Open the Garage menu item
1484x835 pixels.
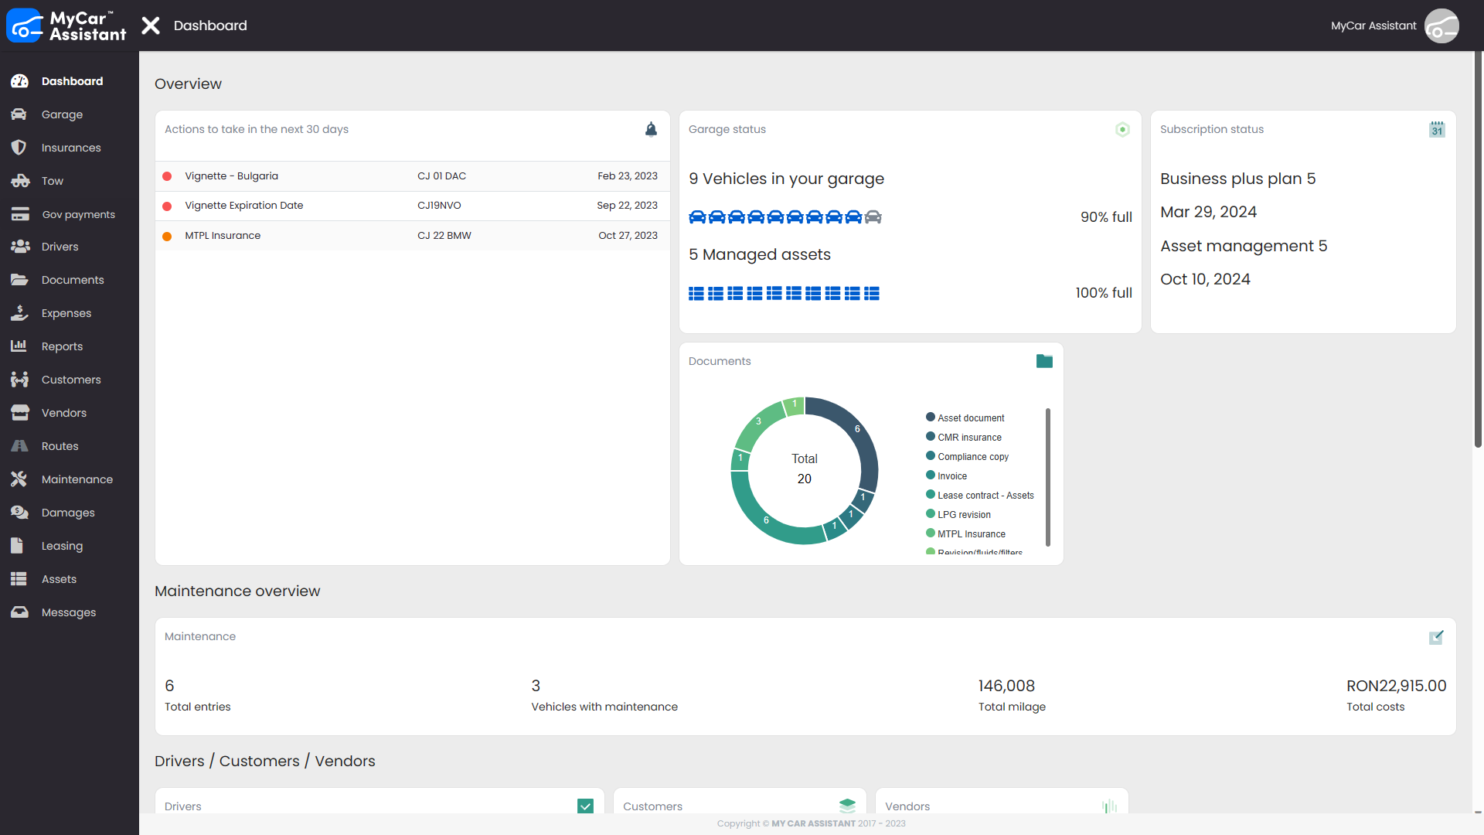point(70,114)
